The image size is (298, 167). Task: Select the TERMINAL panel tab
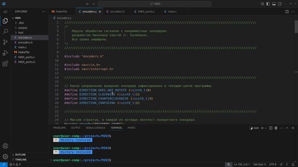click(x=116, y=128)
